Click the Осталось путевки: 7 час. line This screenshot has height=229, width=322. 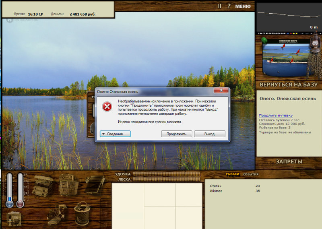[280, 120]
